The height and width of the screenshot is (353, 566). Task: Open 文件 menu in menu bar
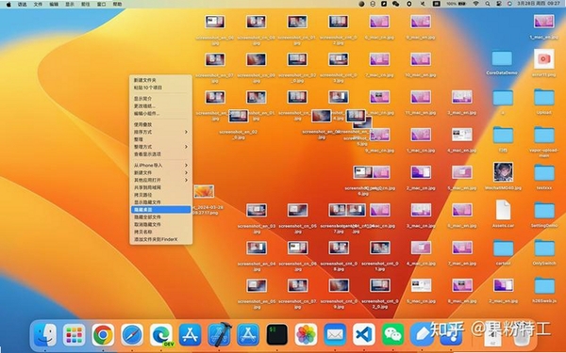click(x=38, y=4)
